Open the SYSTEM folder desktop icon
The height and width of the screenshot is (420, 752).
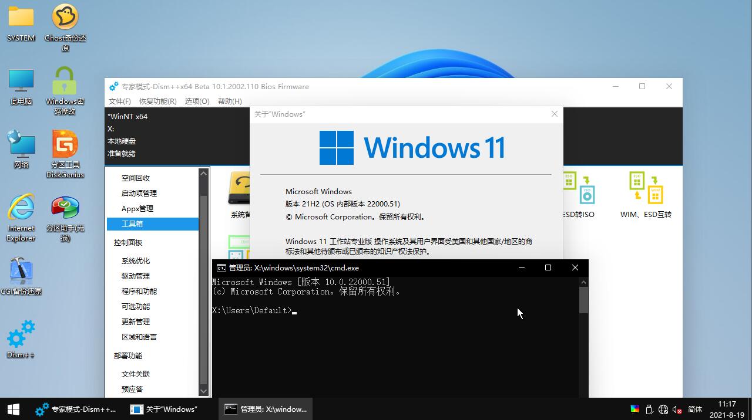click(21, 18)
